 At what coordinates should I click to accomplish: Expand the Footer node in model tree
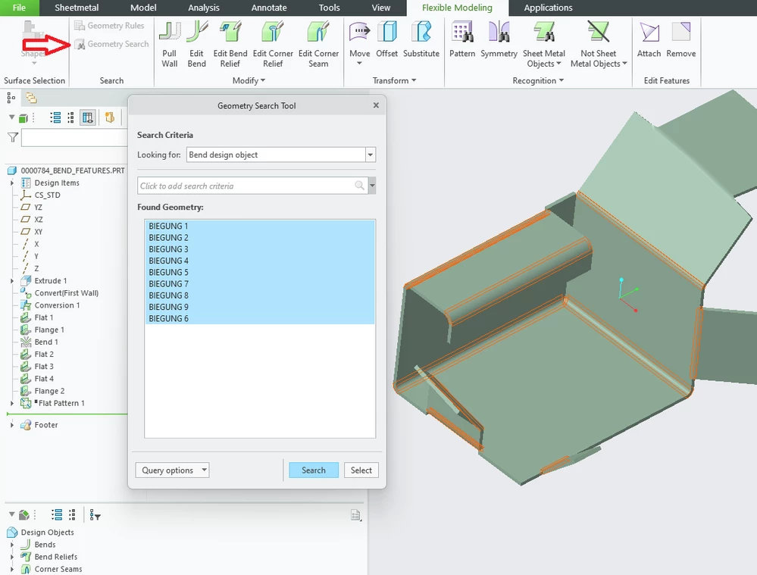pyautogui.click(x=11, y=425)
